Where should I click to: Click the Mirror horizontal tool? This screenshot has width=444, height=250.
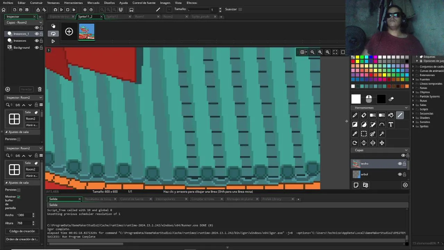[373, 143]
